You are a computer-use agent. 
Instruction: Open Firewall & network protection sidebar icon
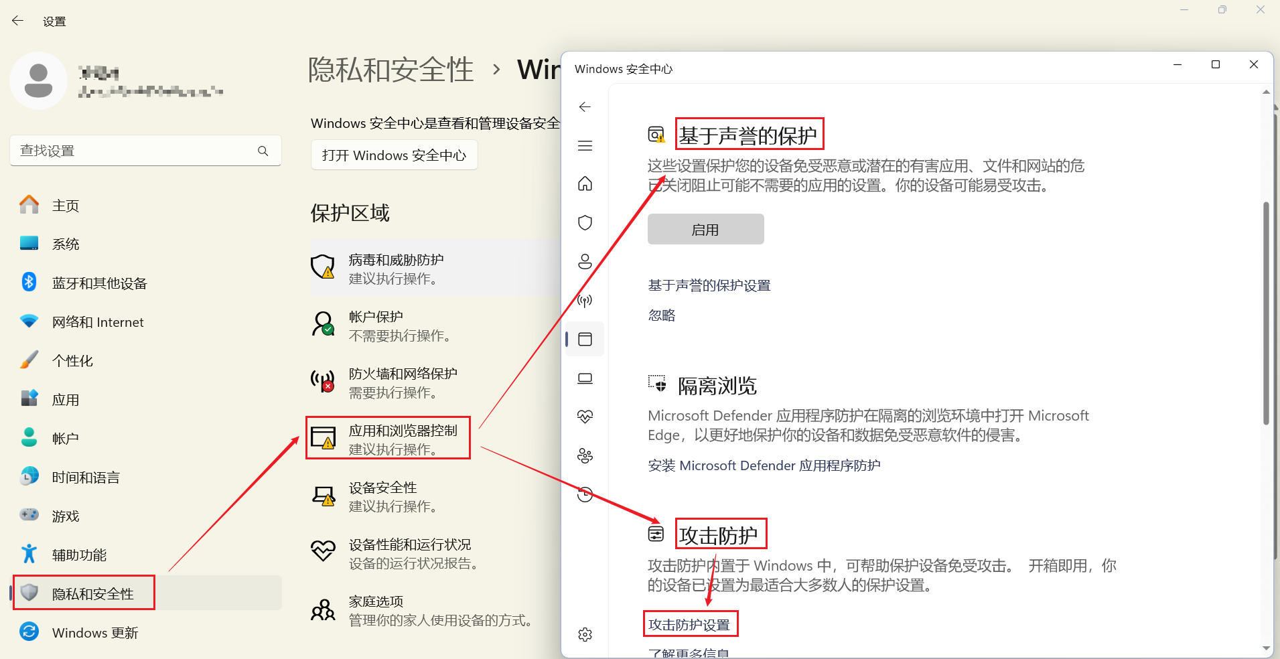click(x=585, y=301)
